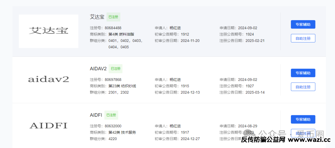Image resolution: width=335 pixels, height=148 pixels.
Task: Click applicant 杨红进 in 艾达宝 row
Action: coord(175,28)
